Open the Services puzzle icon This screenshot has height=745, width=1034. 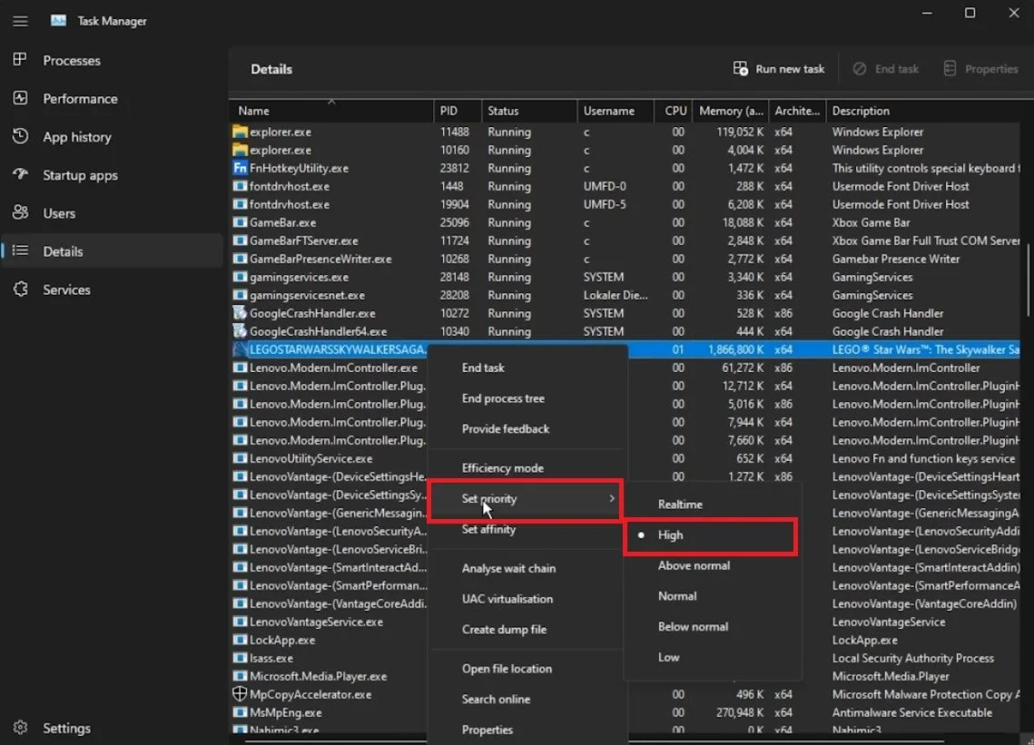coord(20,289)
